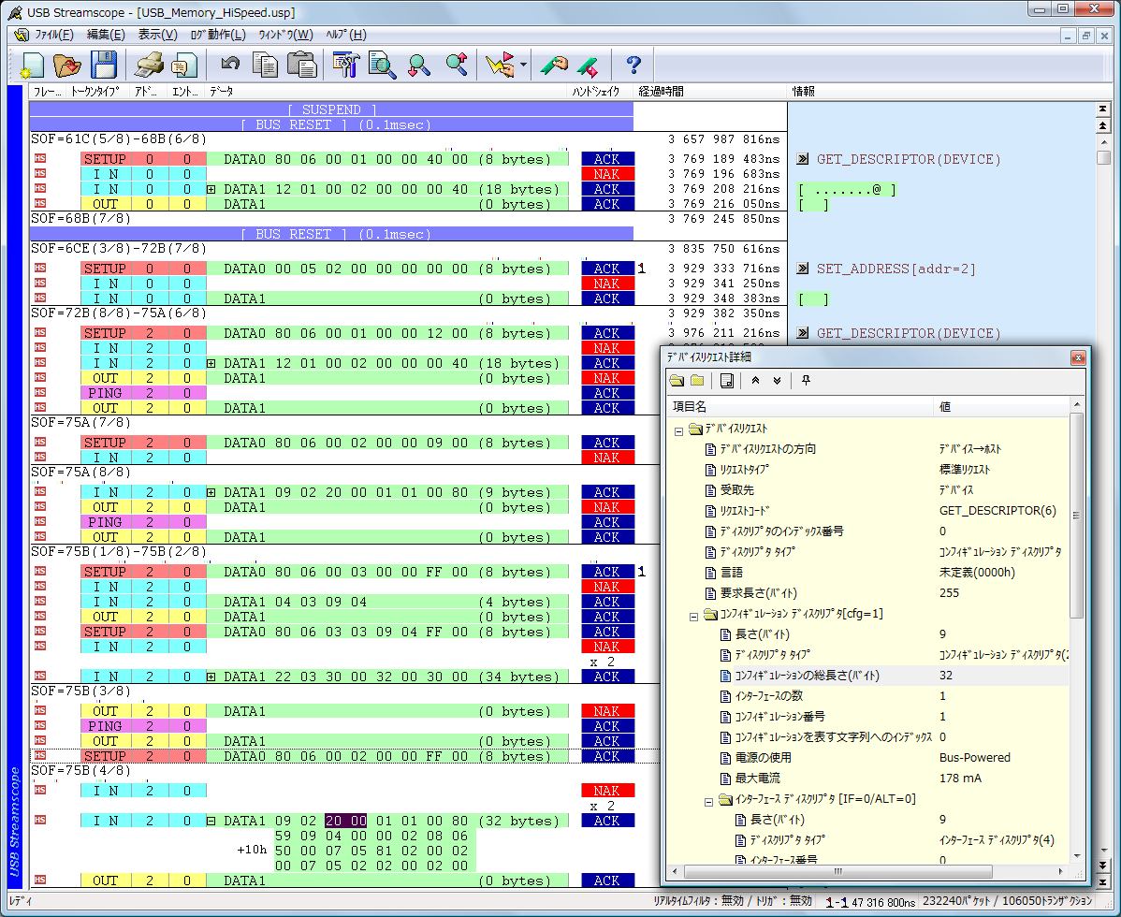Viewport: 1121px width, 917px height.
Task: Save the log with floppy disk icon
Action: coord(103,65)
